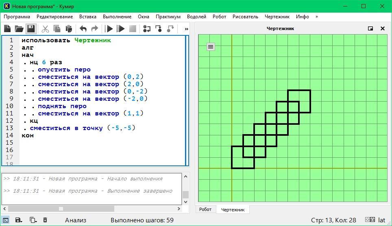The image size is (392, 226).
Task: Paste from clipboard using the toolbar icon
Action: 69,29
